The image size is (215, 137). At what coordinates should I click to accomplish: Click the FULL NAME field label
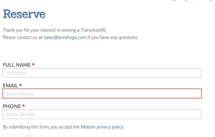tap(17, 65)
